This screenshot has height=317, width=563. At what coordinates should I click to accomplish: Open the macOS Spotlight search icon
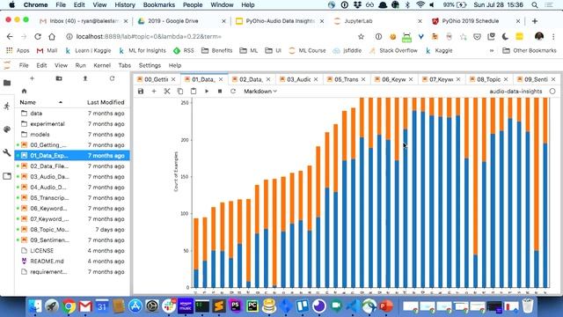pyautogui.click(x=535, y=5)
